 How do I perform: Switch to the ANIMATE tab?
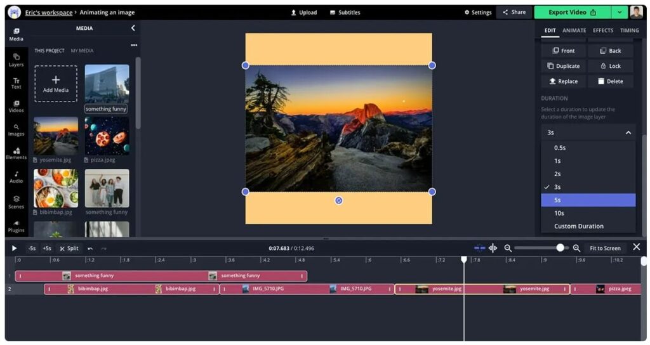tap(574, 30)
